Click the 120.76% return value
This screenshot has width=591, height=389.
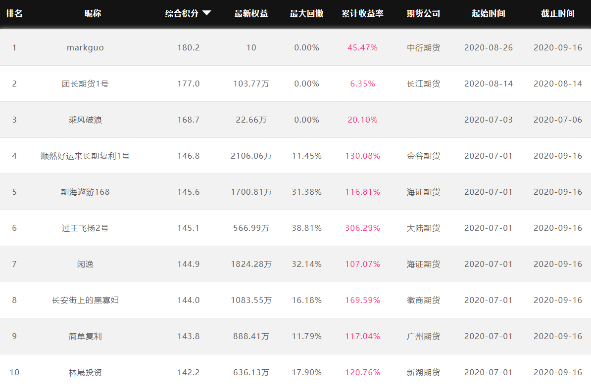click(363, 373)
